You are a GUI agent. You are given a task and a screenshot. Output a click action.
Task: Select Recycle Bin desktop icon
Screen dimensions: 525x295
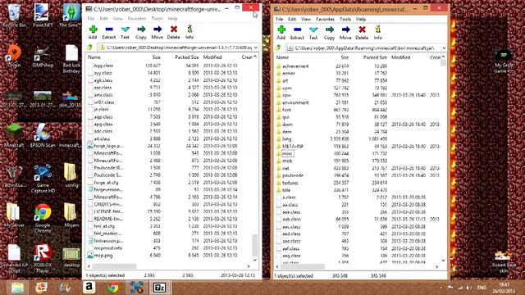click(14, 16)
